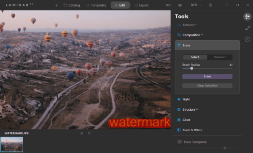Viewport: 253px width, 153px height.
Task: Open the Tools sliders panel icon
Action: [248, 16]
